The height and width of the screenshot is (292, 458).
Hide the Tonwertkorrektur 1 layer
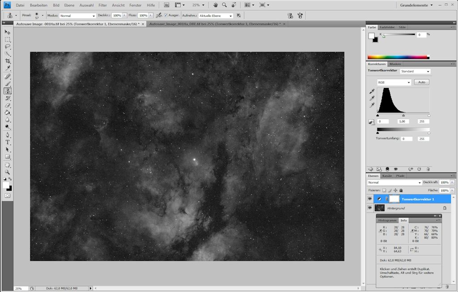[370, 199]
